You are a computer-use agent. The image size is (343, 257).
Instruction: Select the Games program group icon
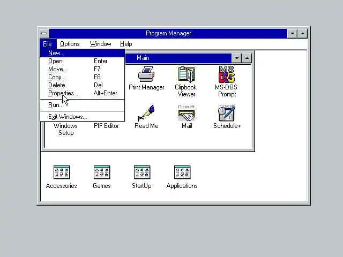[x=102, y=172]
